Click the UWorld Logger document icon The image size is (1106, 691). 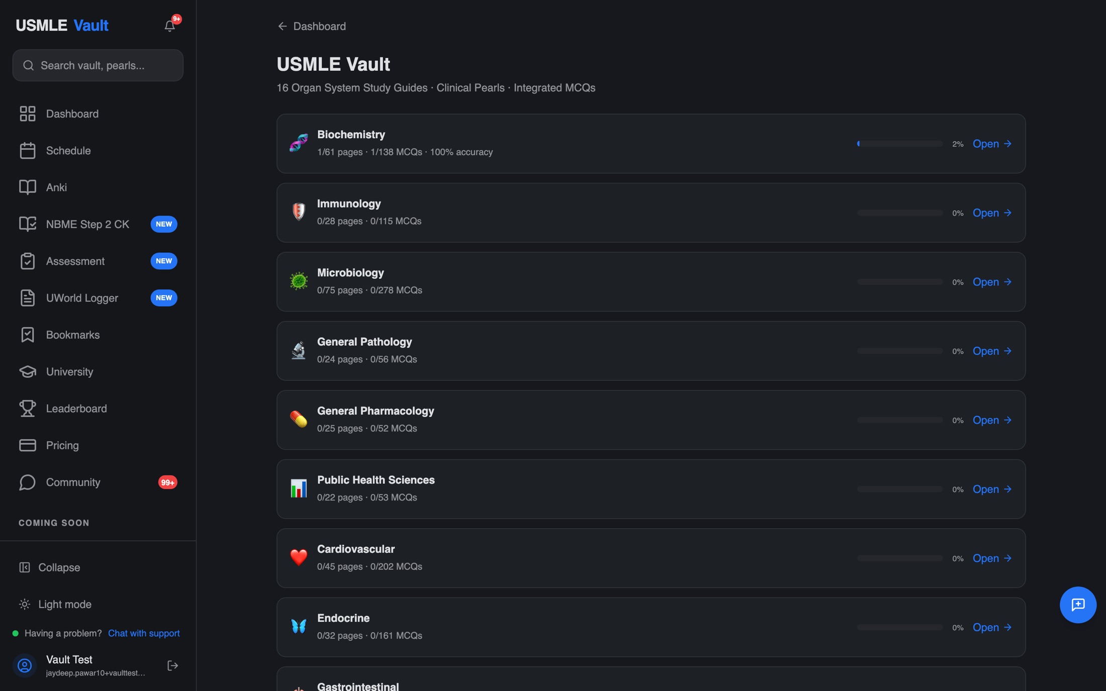click(x=28, y=298)
